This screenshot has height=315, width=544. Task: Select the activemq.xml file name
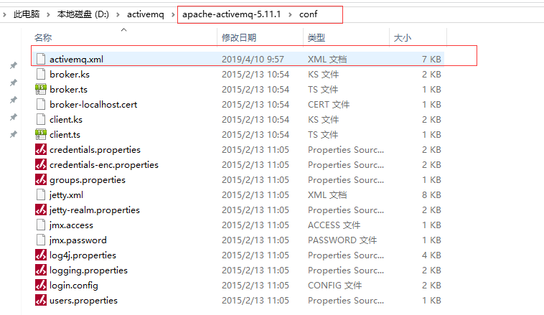coord(76,60)
